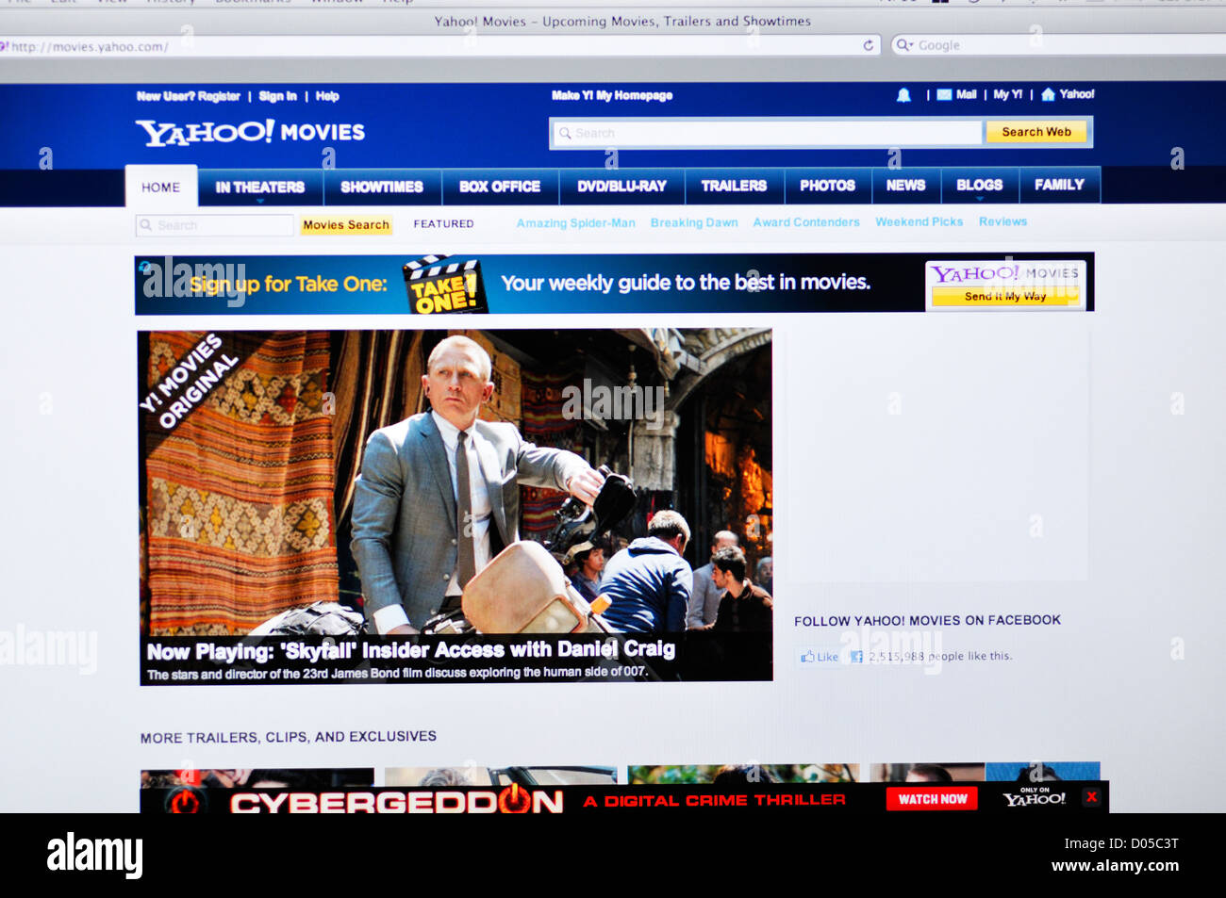Viewport: 1226px width, 898px height.
Task: Click the Watch Now button
Action: point(932,799)
